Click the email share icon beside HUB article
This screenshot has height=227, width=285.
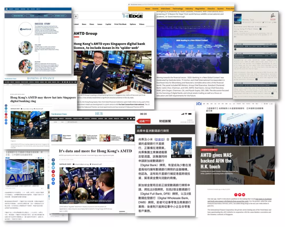click(53, 179)
